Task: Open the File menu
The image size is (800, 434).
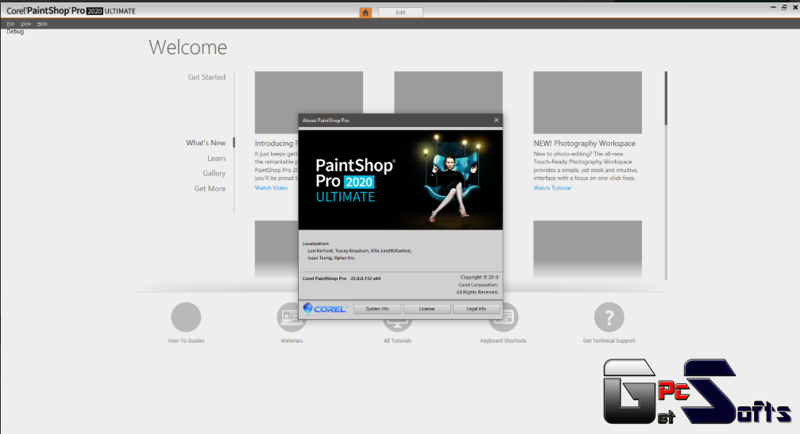Action: pyautogui.click(x=10, y=24)
